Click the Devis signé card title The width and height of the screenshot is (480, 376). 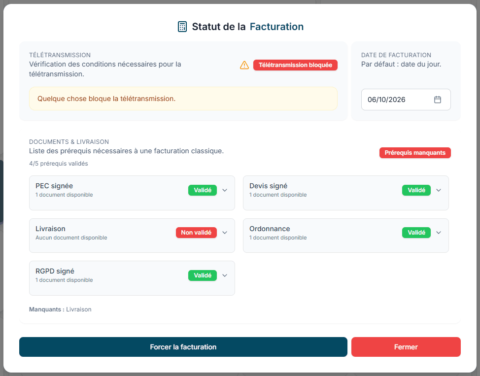tap(268, 186)
